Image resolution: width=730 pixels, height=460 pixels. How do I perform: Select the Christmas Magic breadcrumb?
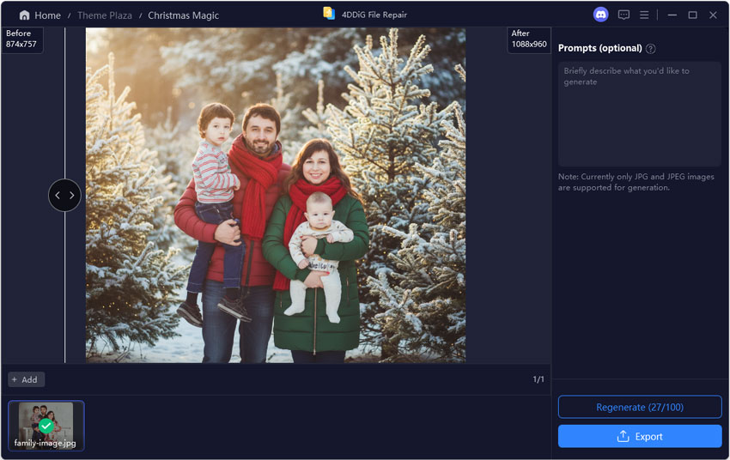coord(184,15)
